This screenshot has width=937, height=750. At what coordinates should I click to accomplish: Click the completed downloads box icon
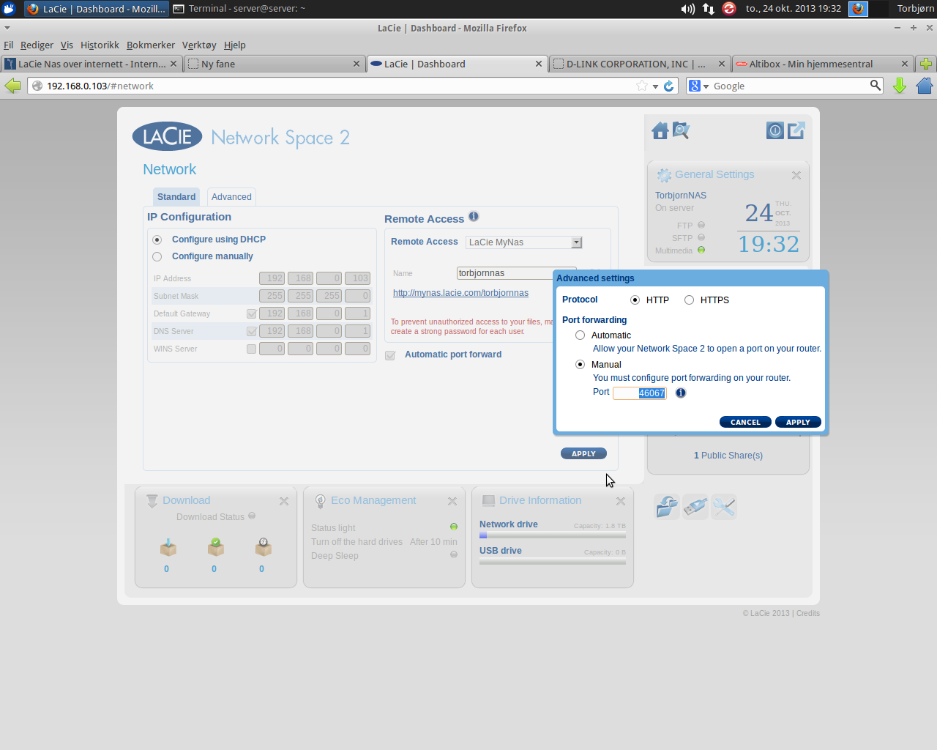coord(216,547)
